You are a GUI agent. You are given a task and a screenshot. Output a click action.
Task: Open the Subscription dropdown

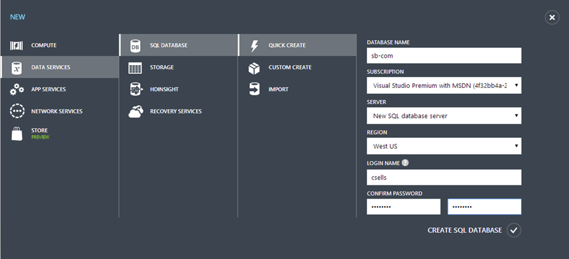444,86
